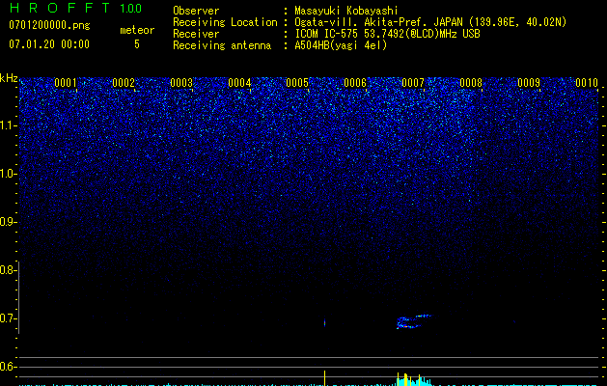607x386 pixels.
Task: Click time marker 0001
Action: [66, 83]
